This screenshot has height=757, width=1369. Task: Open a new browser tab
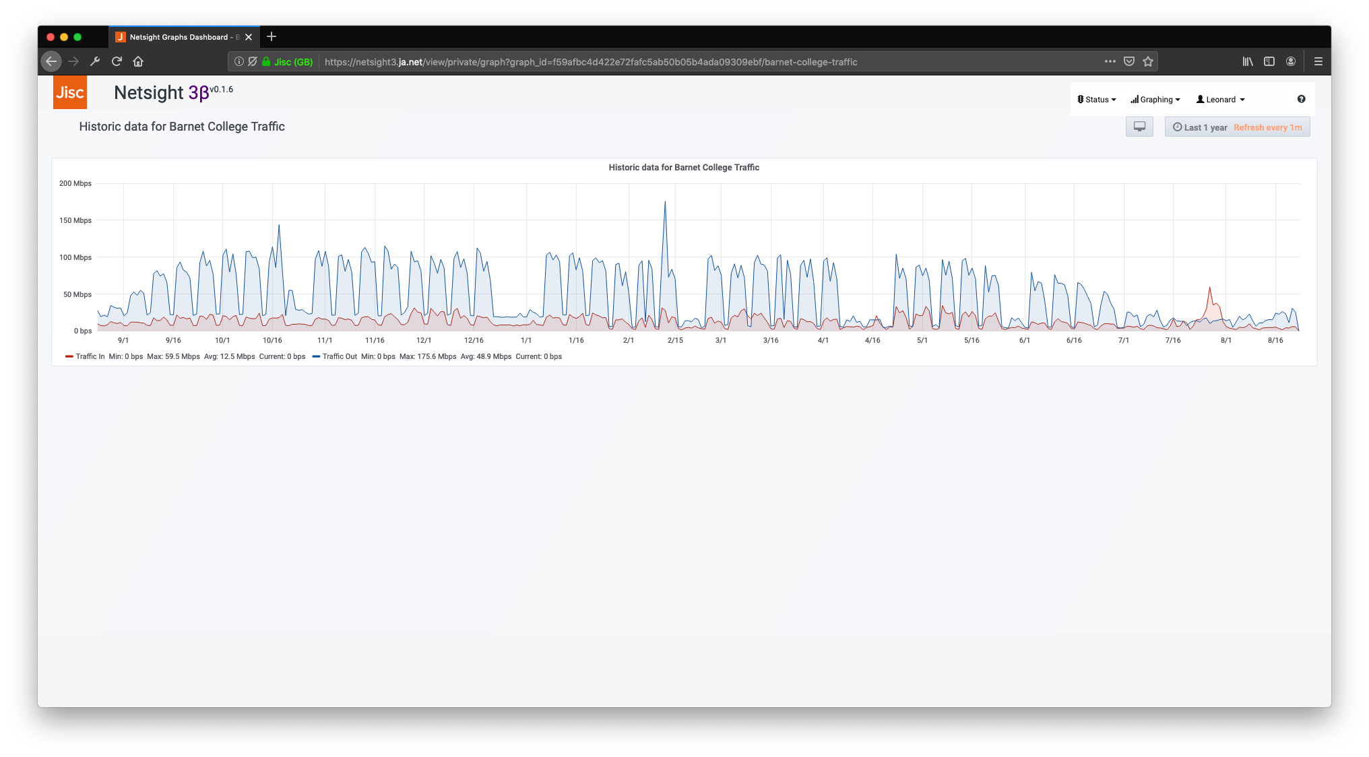tap(272, 36)
